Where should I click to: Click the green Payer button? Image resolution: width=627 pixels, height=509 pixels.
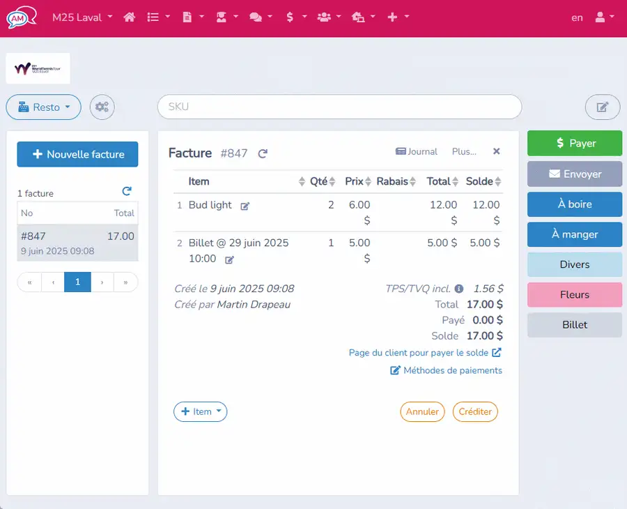pos(575,143)
